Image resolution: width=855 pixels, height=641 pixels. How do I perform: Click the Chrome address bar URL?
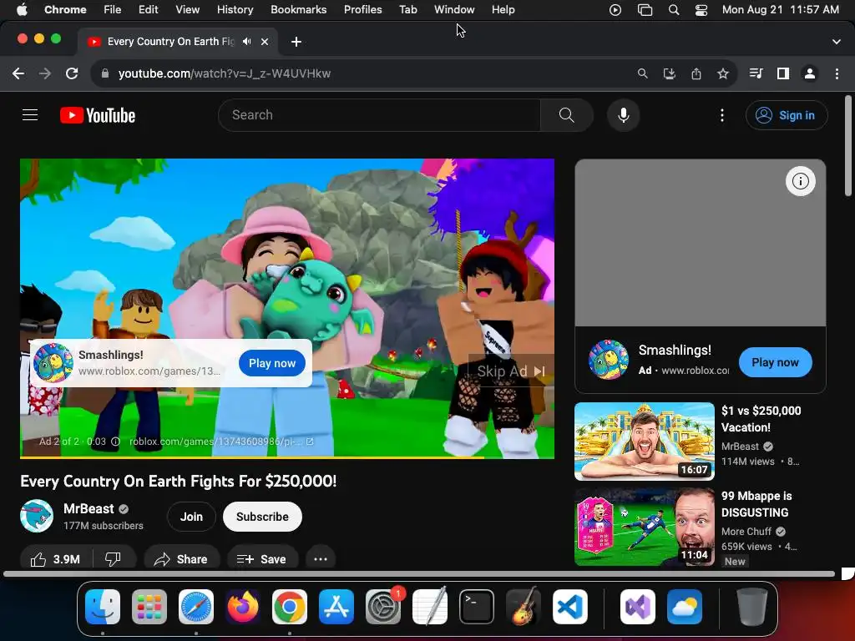tap(224, 73)
